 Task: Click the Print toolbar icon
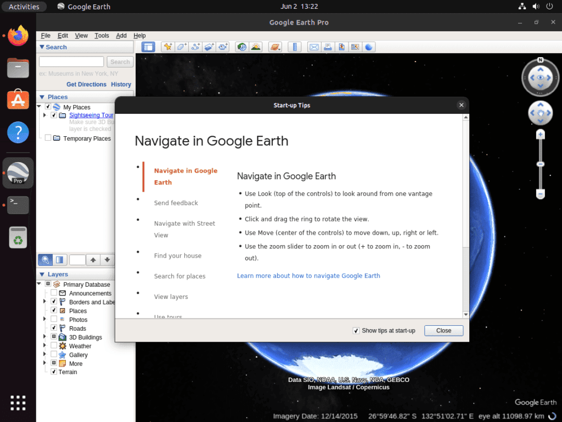point(328,47)
